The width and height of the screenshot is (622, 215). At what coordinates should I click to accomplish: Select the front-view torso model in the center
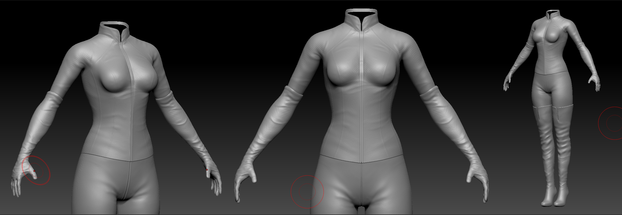(362, 112)
